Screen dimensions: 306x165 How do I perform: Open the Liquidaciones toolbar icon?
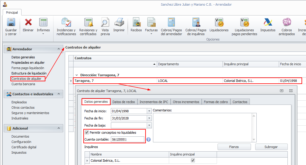pos(219,22)
